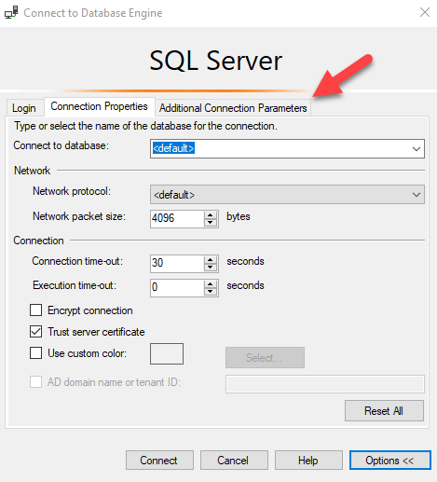437x482 pixels.
Task: Increase Execution time-out using the up arrow
Action: click(x=211, y=284)
